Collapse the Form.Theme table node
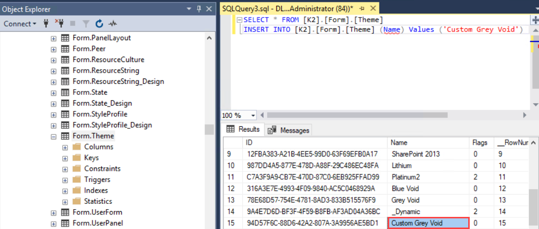This screenshot has height=229, width=539. (x=53, y=137)
